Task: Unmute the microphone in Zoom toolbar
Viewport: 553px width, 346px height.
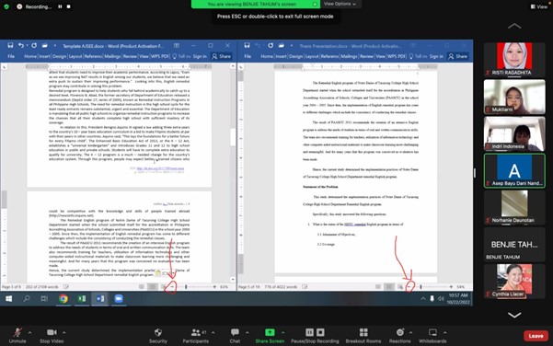Action: coord(17,336)
